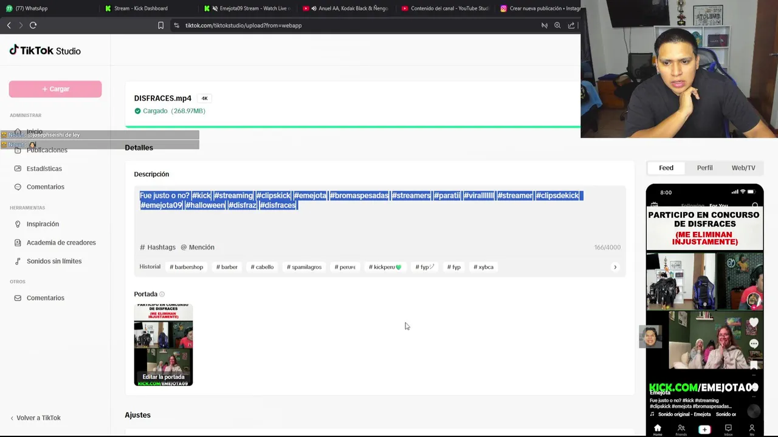Click the bookmark icon in phone preview

(754, 365)
